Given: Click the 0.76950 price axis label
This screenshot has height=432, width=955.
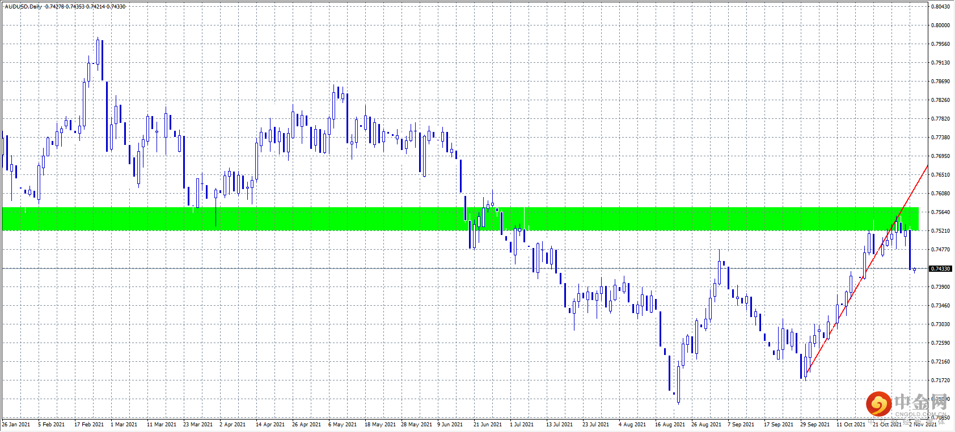Looking at the screenshot, I should point(941,156).
